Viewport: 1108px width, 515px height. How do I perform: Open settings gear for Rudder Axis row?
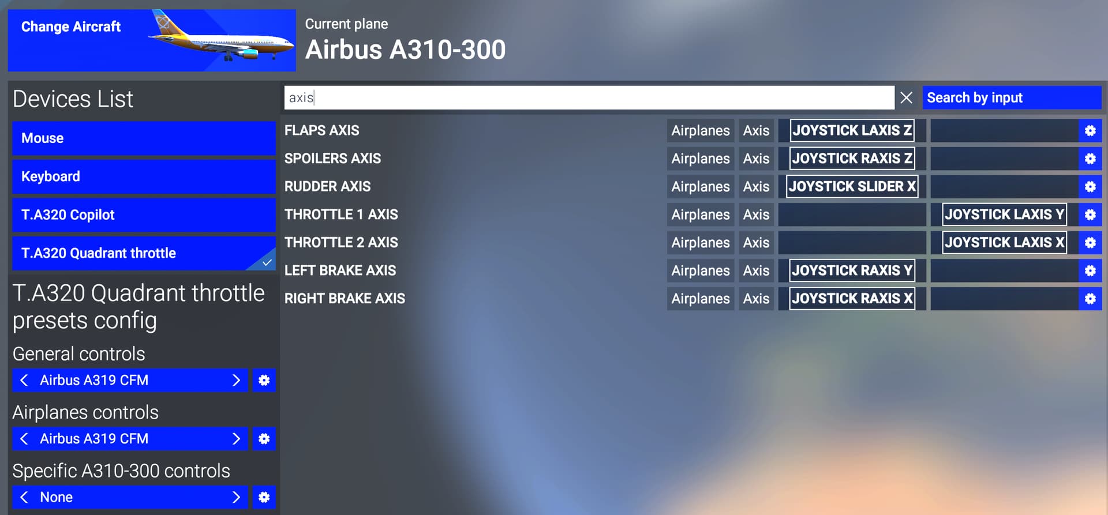click(1090, 187)
